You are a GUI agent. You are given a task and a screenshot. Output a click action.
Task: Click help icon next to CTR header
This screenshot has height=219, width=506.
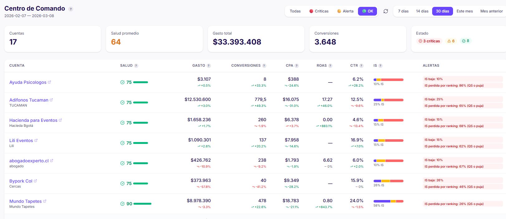point(361,66)
